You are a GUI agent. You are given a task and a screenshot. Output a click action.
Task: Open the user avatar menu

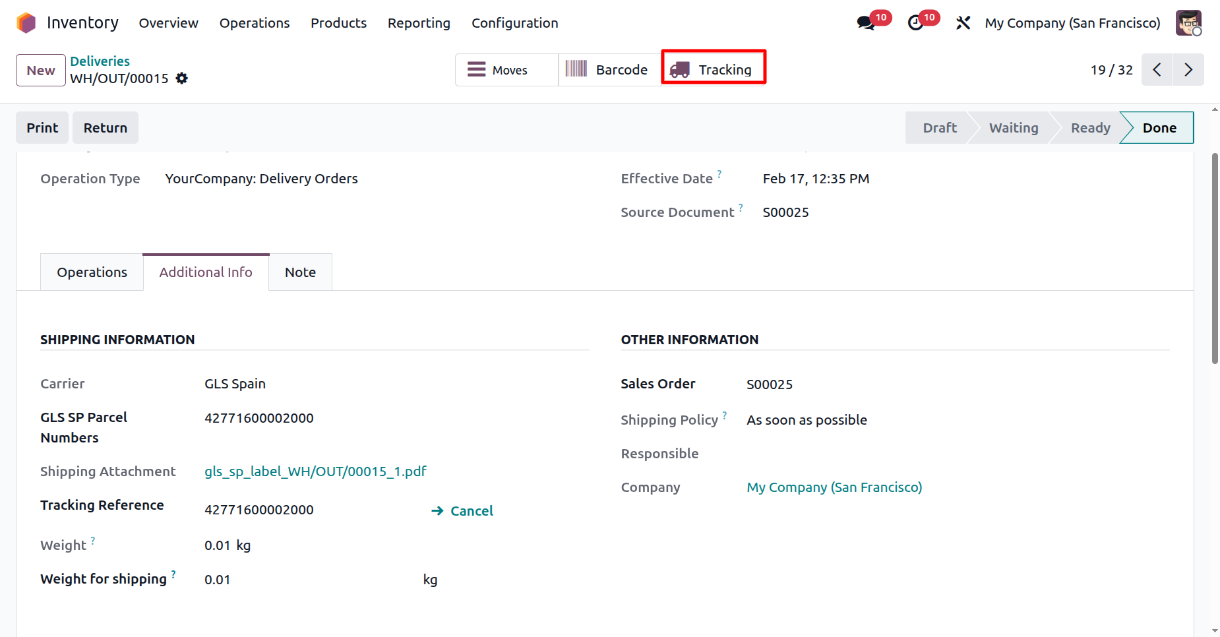point(1188,23)
